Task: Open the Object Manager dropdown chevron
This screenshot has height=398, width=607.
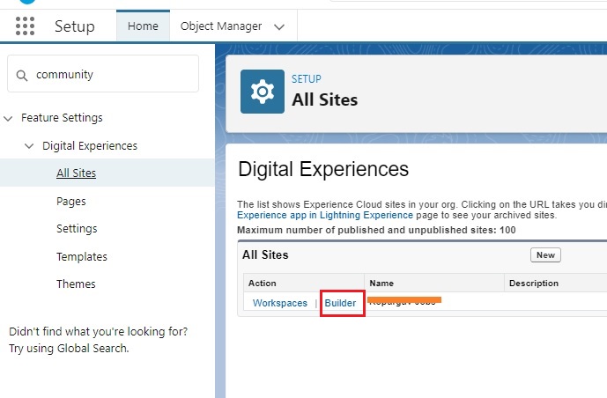Action: click(x=279, y=27)
